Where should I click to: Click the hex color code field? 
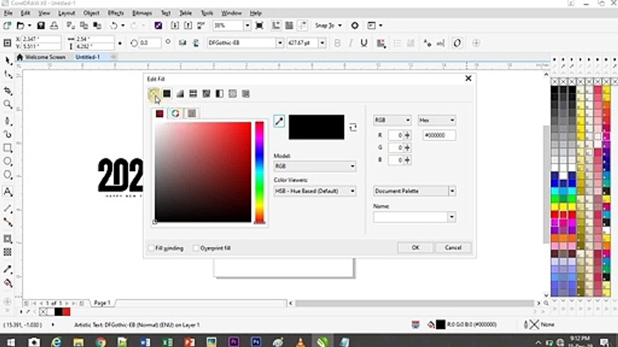[x=439, y=136]
